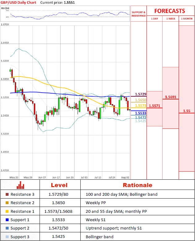Click the 1.5571 one-day forecast value
The height and width of the screenshot is (241, 195).
155,106
